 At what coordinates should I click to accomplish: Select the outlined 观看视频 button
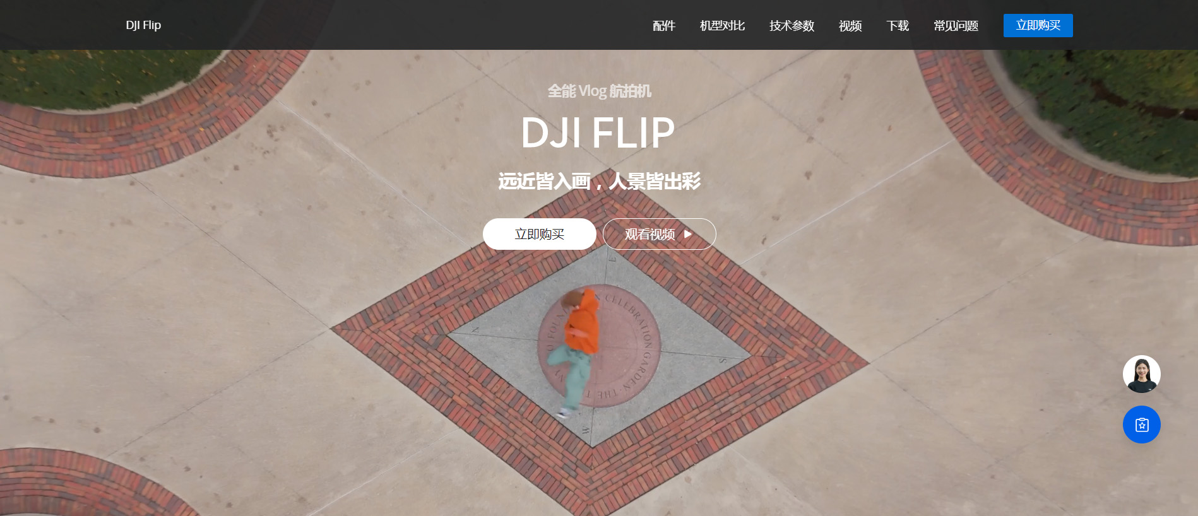[x=660, y=234]
